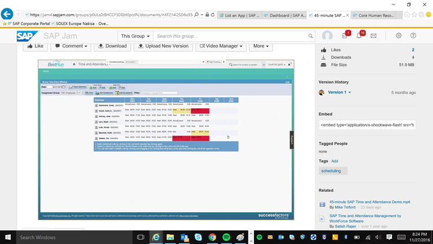Open the This Group search scope dropdown
The width and height of the screenshot is (433, 244).
point(135,36)
